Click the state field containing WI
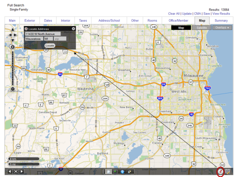Viewport: 234px width, 177px height. (48, 39)
